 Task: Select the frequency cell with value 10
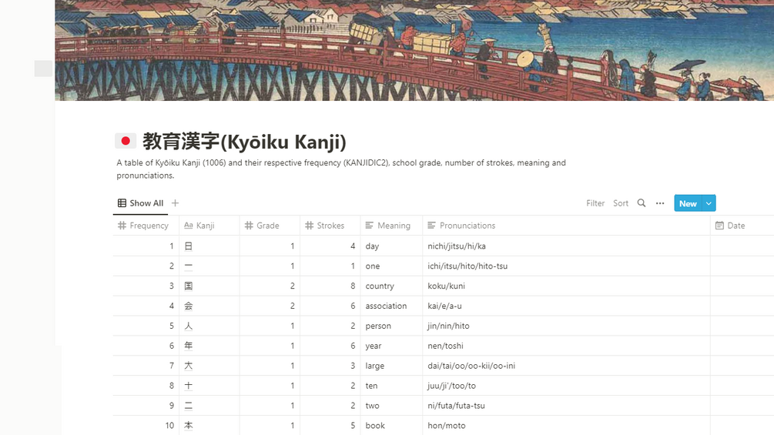(146, 426)
